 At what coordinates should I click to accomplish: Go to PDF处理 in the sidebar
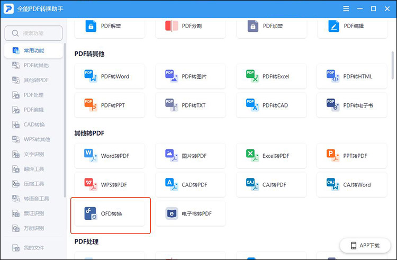33,95
